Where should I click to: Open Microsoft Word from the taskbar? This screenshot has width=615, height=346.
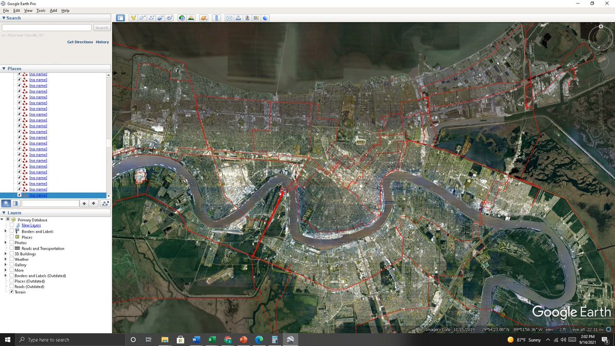(x=196, y=339)
